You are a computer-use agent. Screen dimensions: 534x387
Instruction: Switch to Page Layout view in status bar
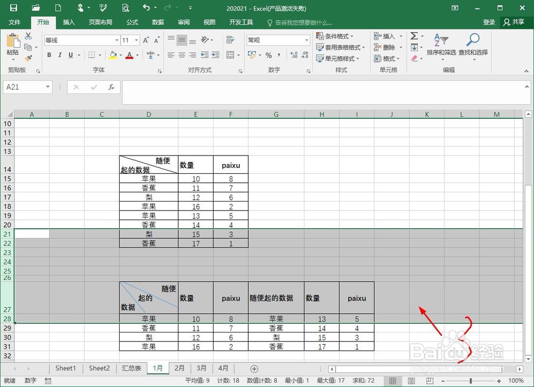[x=411, y=381]
